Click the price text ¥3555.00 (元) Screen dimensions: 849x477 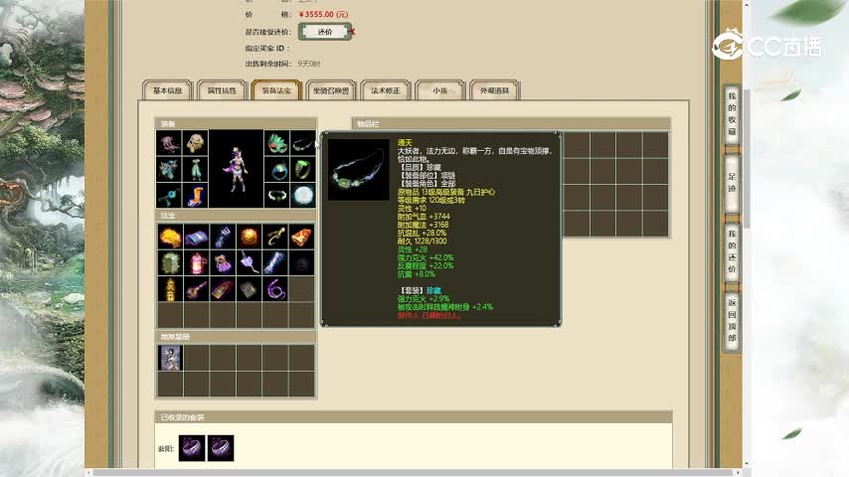[x=324, y=14]
